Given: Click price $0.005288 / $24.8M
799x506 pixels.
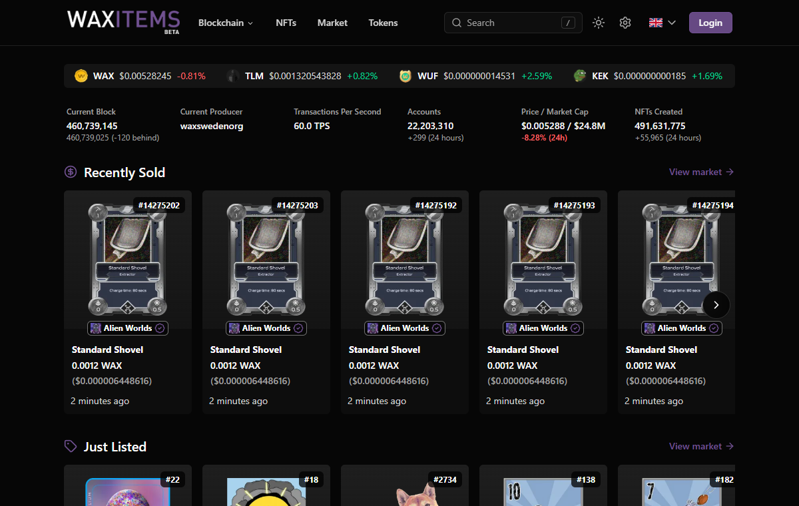Looking at the screenshot, I should [563, 126].
